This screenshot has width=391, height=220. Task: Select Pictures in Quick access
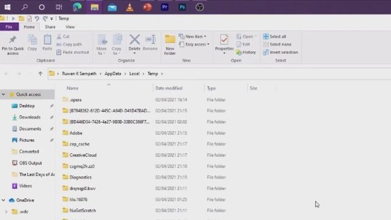point(26,140)
